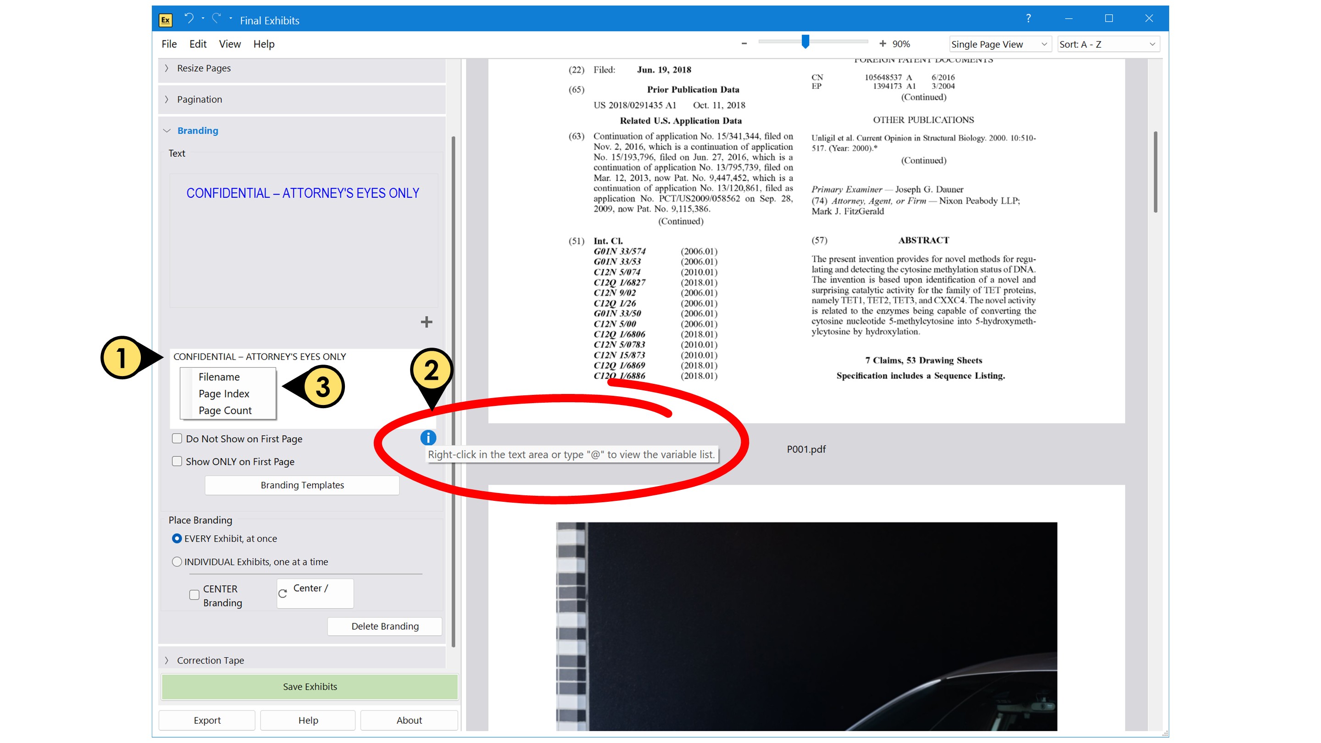
Task: Choose Page Index from variable menu
Action: pos(223,394)
